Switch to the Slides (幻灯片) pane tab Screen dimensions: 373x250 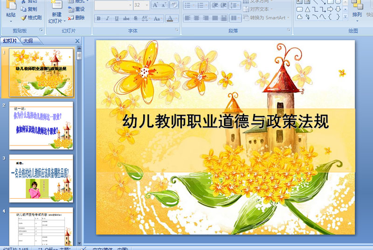click(10, 41)
